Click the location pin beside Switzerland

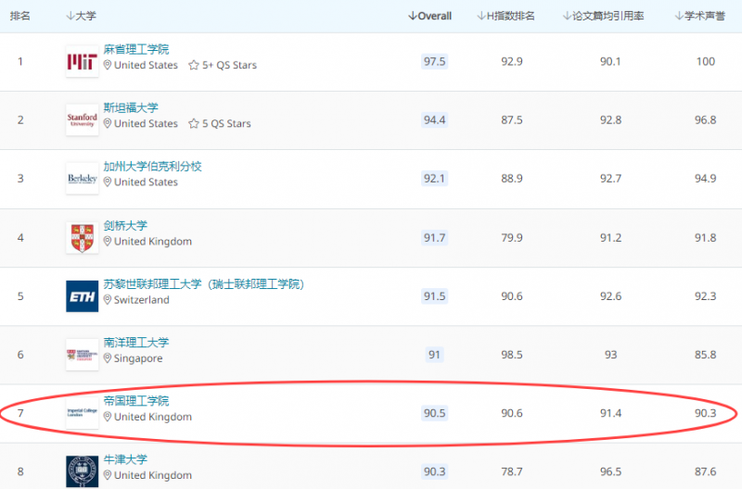pos(108,300)
